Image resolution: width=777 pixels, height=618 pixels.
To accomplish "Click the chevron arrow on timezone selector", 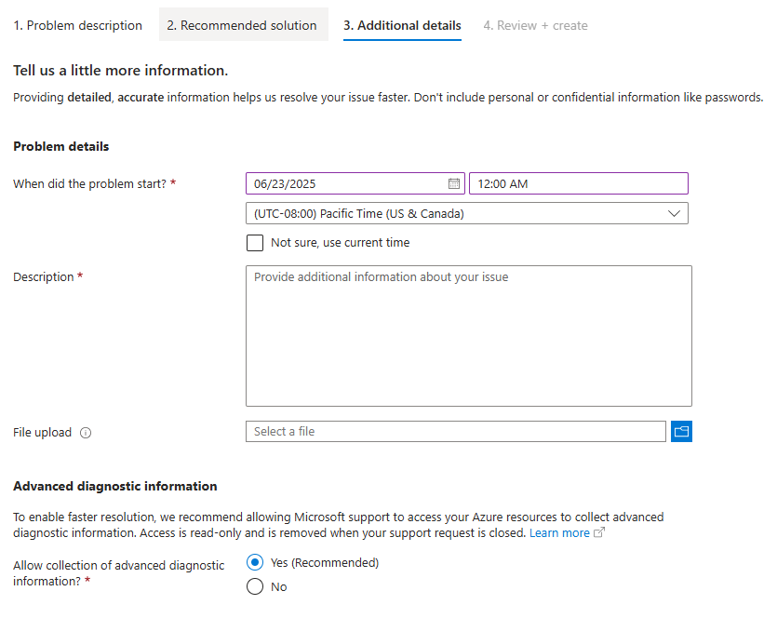I will click(675, 214).
